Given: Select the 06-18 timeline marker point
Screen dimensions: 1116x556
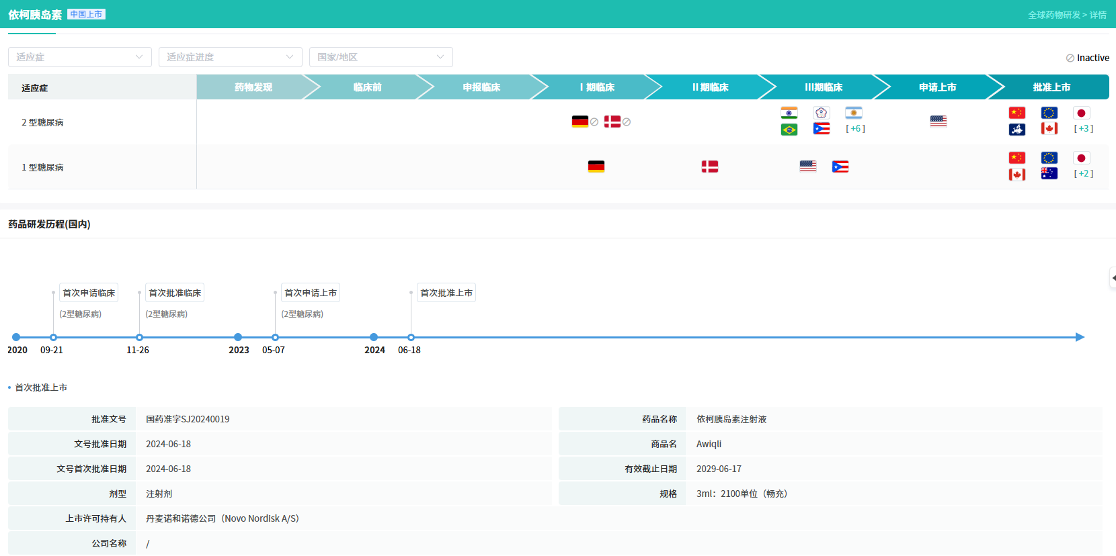Looking at the screenshot, I should [411, 337].
